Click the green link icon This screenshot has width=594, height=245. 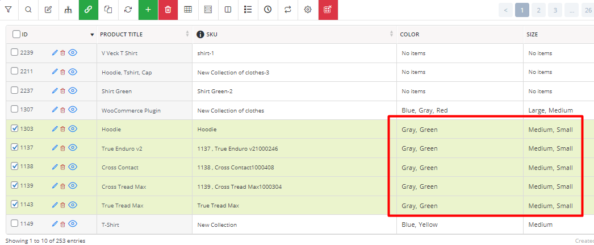tap(88, 10)
